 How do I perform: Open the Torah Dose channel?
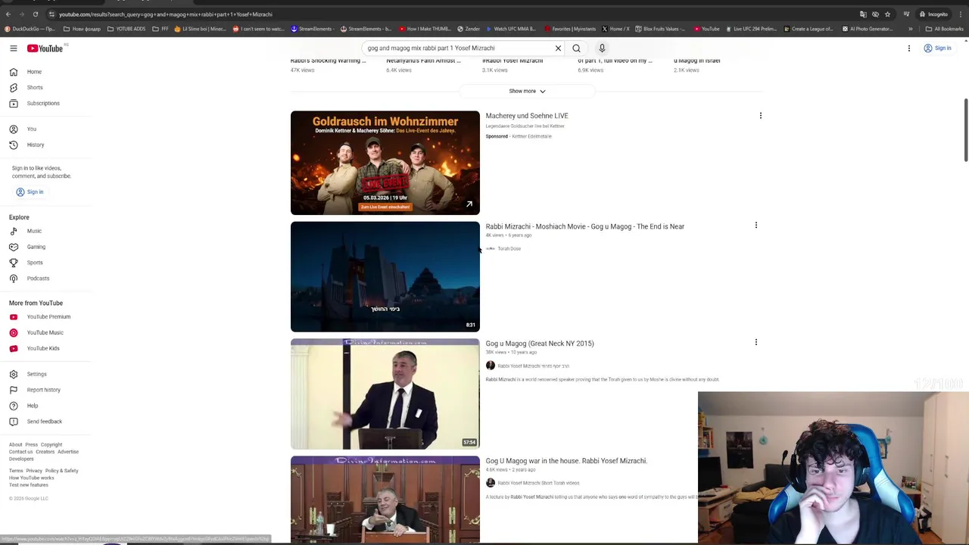tap(509, 249)
